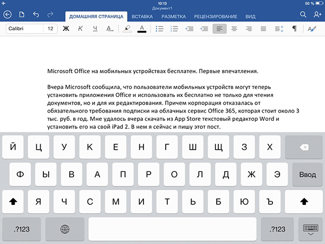Open the share-with-people icon
Image resolution: width=325 pixels, height=244 pixels.
(x=317, y=15)
